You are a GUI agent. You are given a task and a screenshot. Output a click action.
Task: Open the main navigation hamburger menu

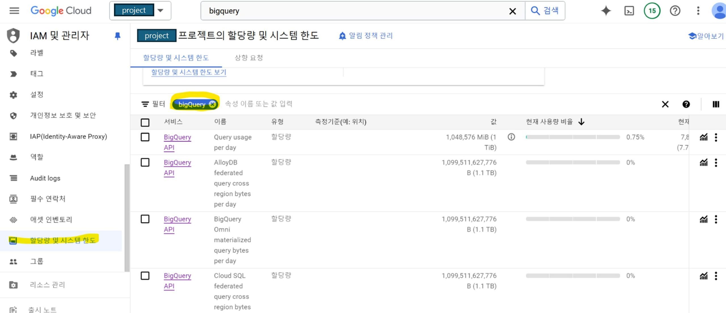coord(14,11)
